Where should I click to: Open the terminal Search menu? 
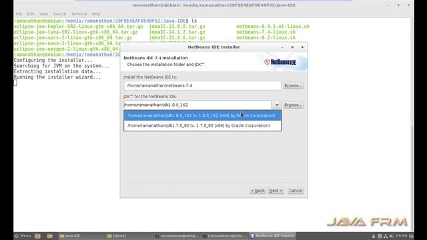pyautogui.click(x=59, y=14)
